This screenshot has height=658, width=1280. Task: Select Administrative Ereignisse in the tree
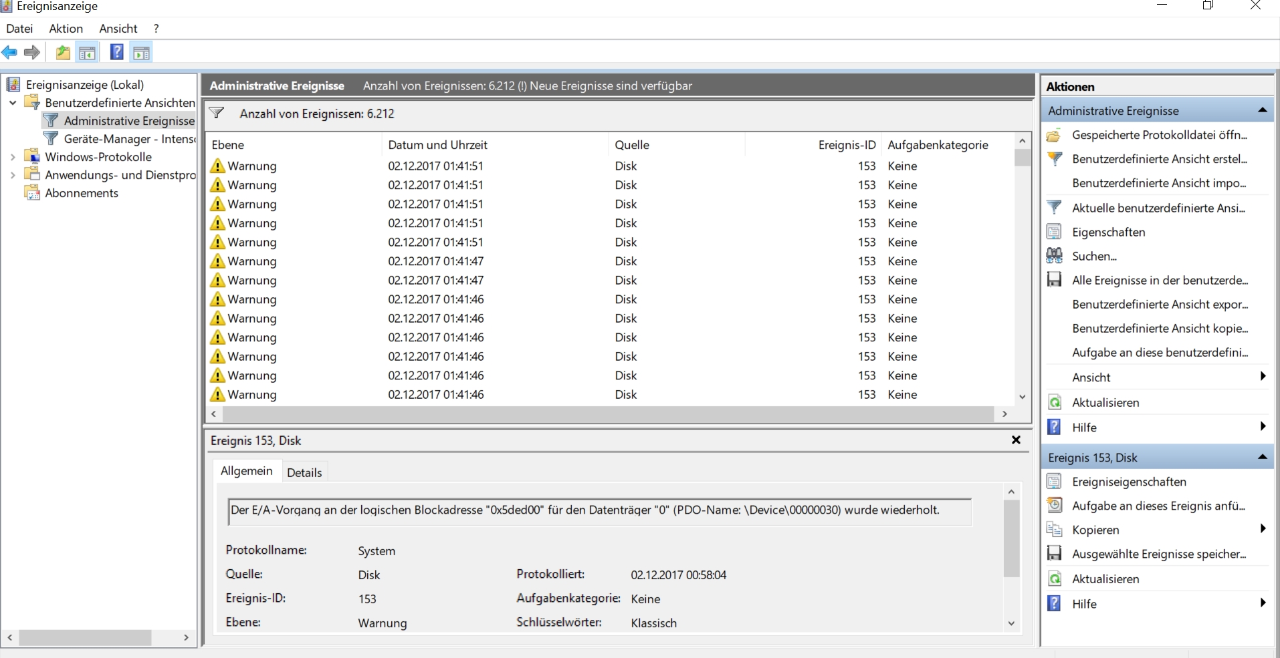click(x=129, y=121)
